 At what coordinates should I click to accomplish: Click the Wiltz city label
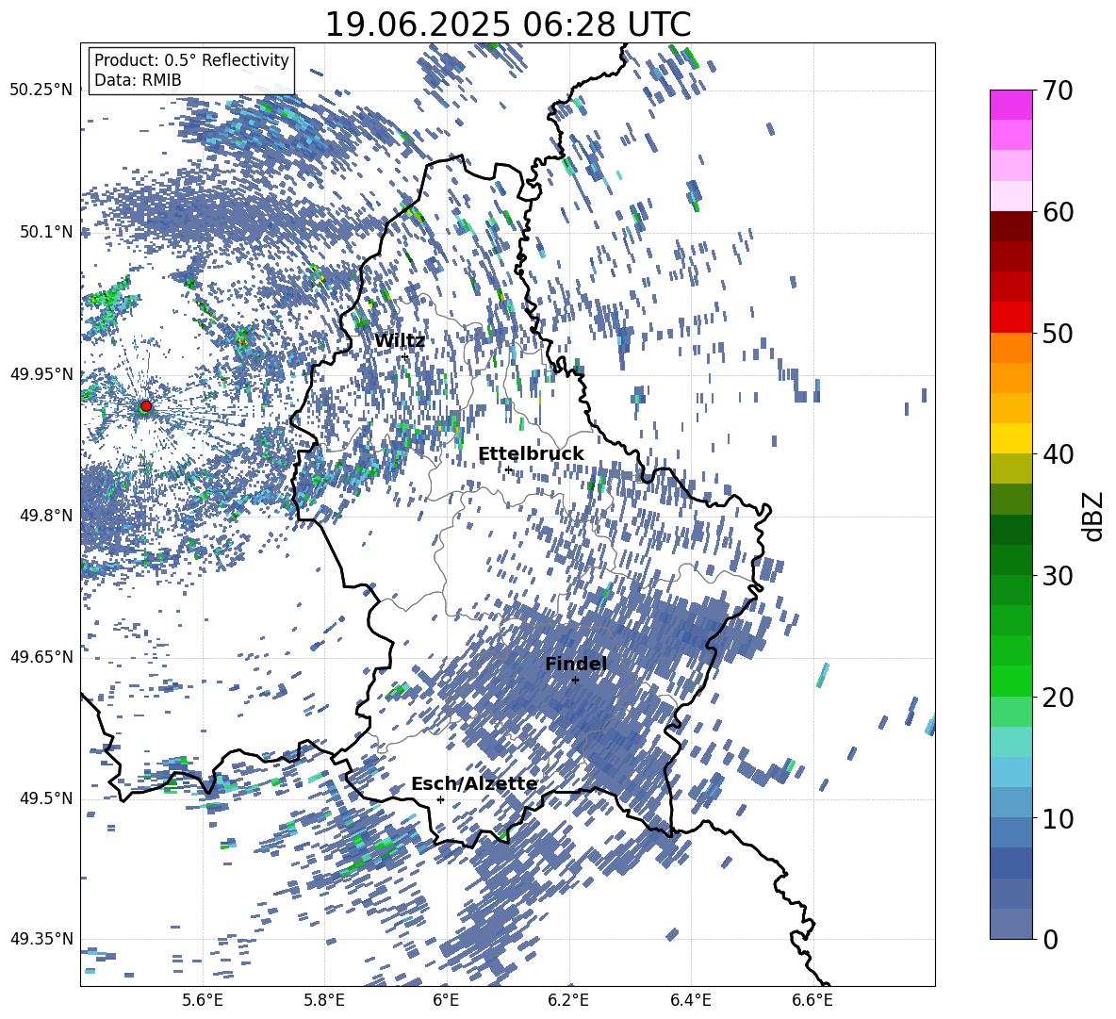tap(400, 341)
